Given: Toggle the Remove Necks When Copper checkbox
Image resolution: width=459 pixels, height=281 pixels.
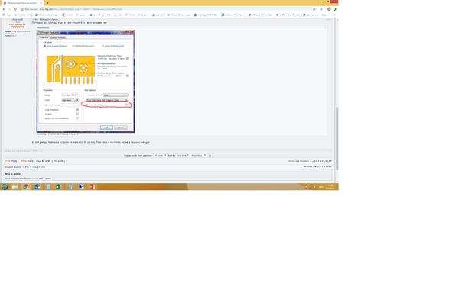Looking at the screenshot, I should pos(127,76).
